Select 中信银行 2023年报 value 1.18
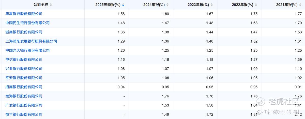This screenshot has height=119, width=305. 210,59
